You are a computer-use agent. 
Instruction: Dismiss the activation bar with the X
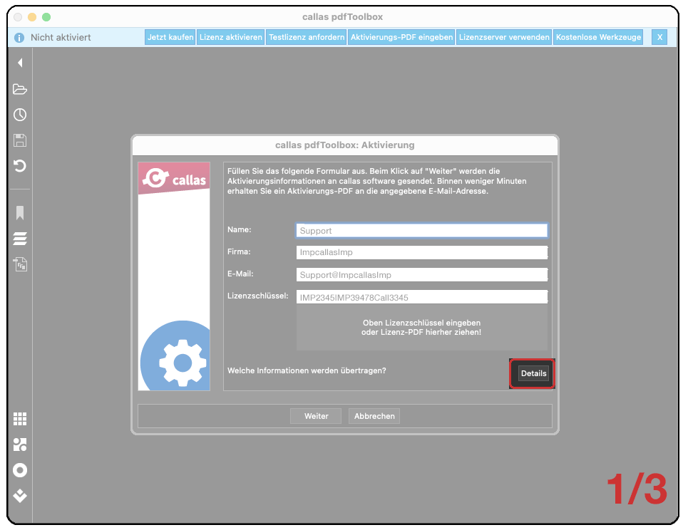(659, 37)
